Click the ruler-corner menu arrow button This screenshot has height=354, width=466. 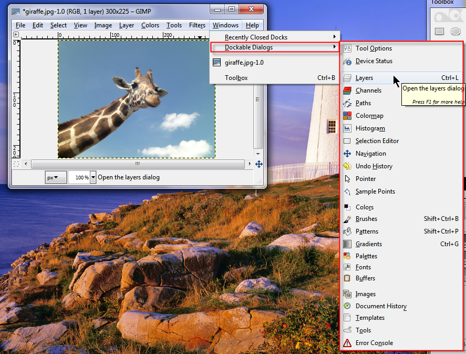click(x=16, y=35)
